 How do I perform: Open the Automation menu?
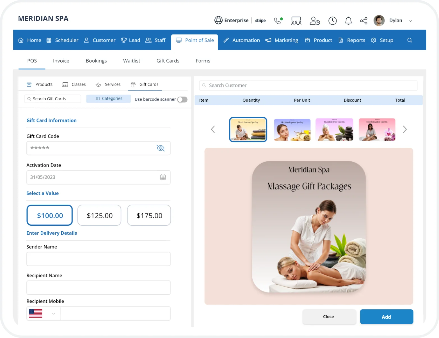tap(242, 40)
